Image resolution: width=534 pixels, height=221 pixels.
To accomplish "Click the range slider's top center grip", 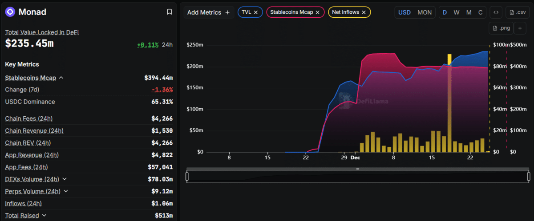I will (358, 169).
